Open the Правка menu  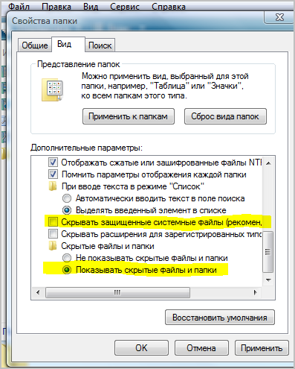click(56, 7)
